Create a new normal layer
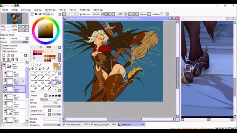Screen dimensions: 237x133 point(4,55)
